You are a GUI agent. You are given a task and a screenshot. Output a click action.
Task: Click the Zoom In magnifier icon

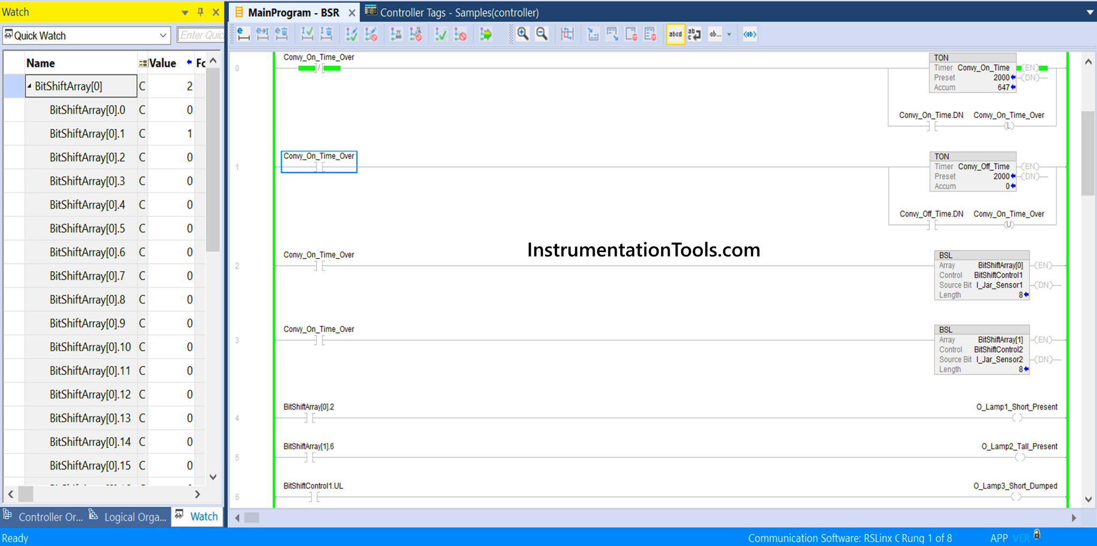[x=523, y=34]
